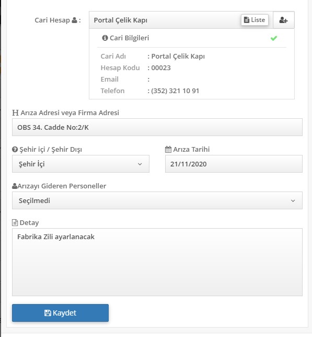
Task: Click the document icon next to Detay
Action: (x=15, y=222)
